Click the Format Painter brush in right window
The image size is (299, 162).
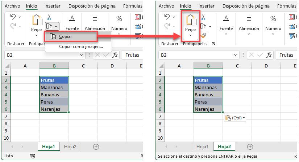tap(203, 35)
